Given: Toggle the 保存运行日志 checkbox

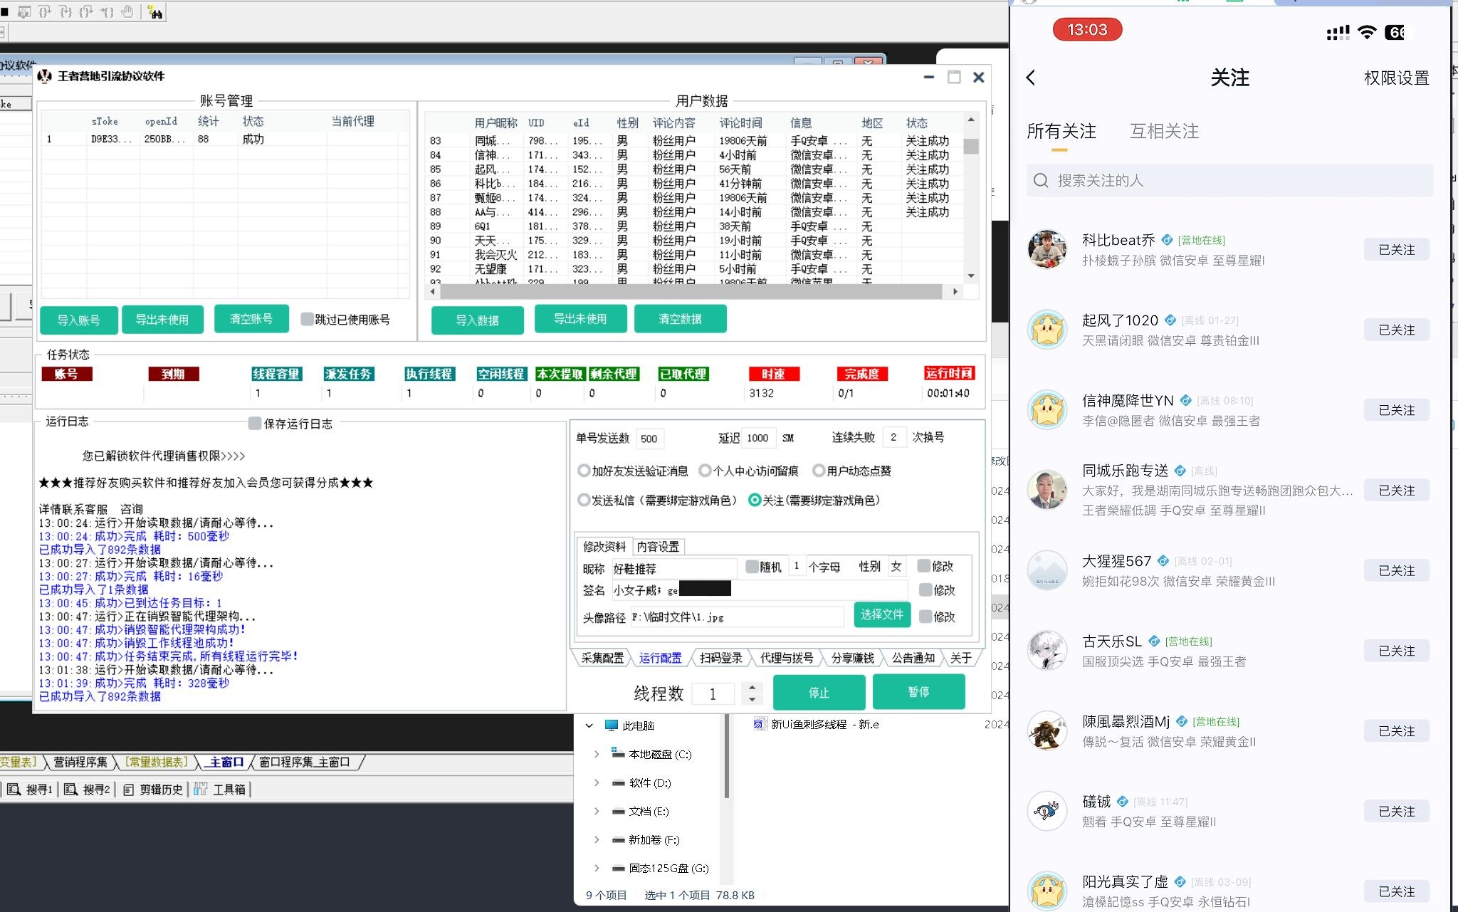Looking at the screenshot, I should (x=253, y=423).
